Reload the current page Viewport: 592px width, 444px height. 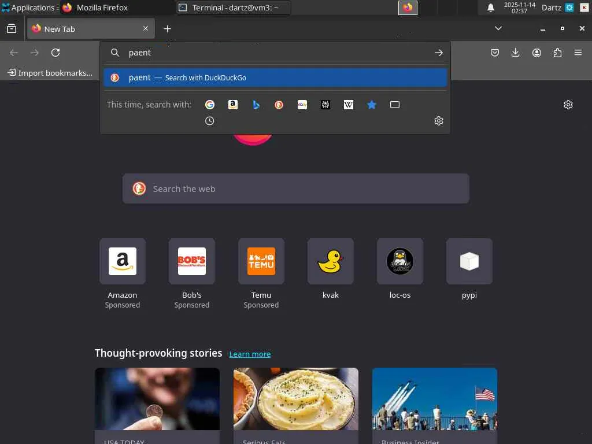tap(55, 53)
